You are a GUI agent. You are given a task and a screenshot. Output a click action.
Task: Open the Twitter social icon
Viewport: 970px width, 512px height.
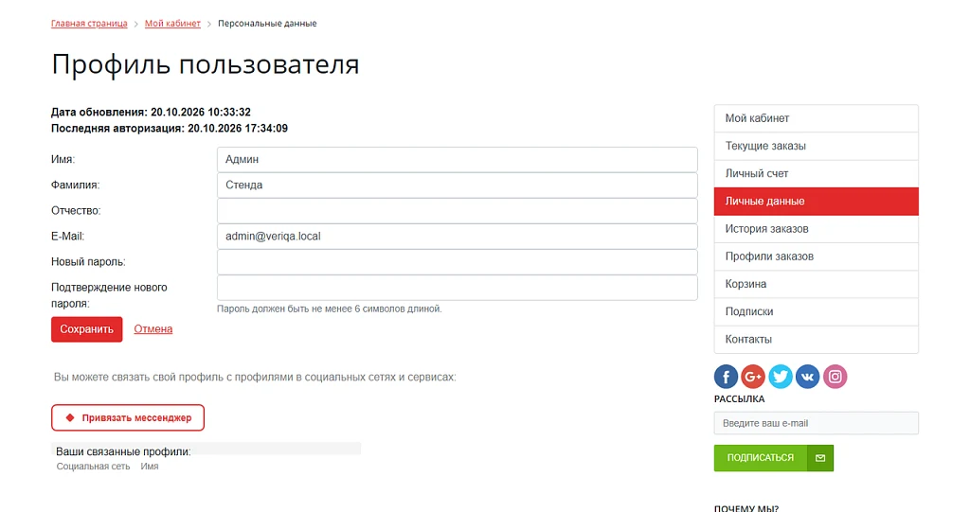coord(781,377)
